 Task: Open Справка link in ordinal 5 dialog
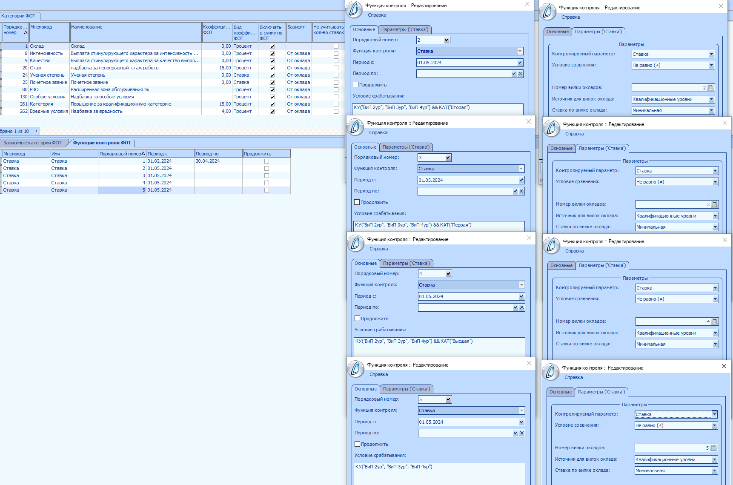pyautogui.click(x=379, y=374)
